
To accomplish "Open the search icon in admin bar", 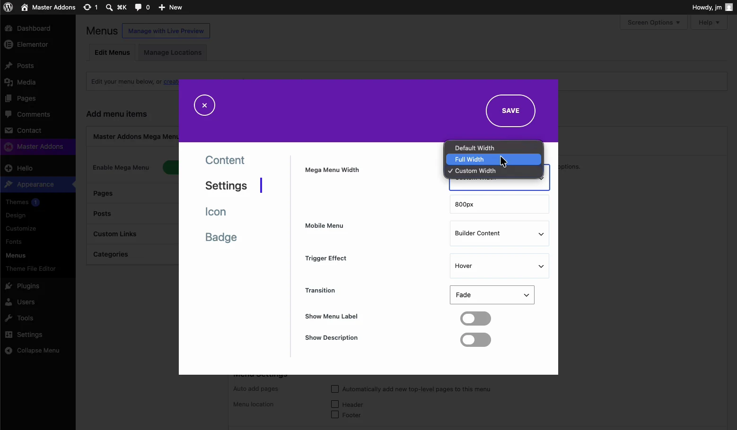I will coord(109,7).
